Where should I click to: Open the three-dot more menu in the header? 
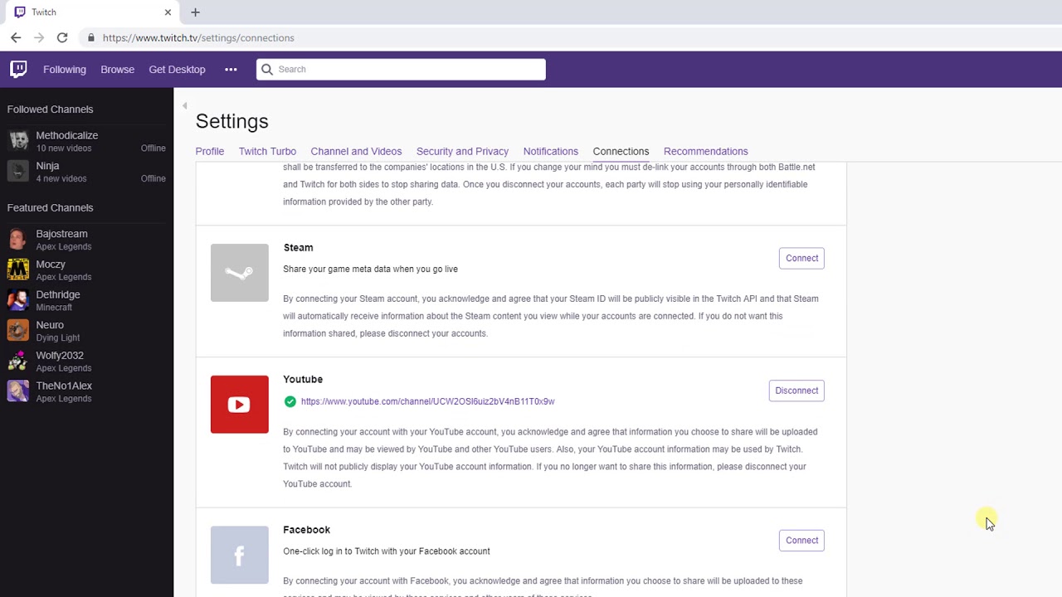tap(231, 70)
